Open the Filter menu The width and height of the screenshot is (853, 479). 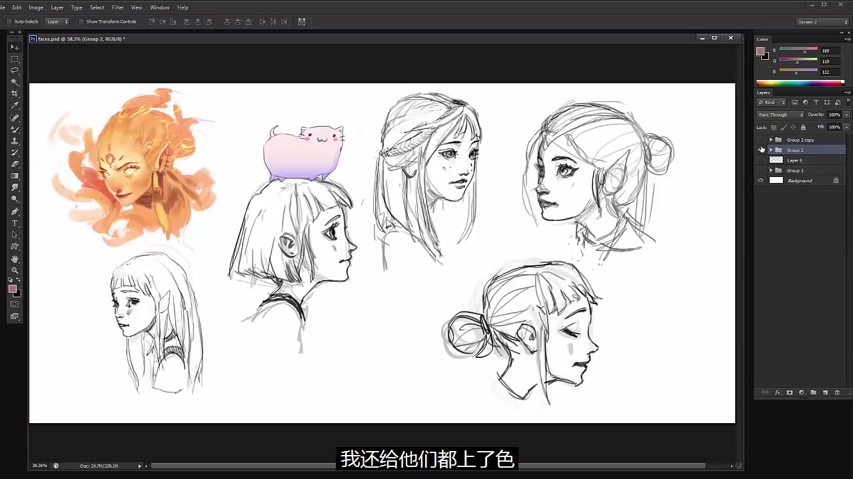118,7
